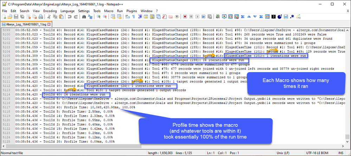This screenshot has height=156, width=351.
Task: Click the INS indicator in status bar
Action: [341, 153]
